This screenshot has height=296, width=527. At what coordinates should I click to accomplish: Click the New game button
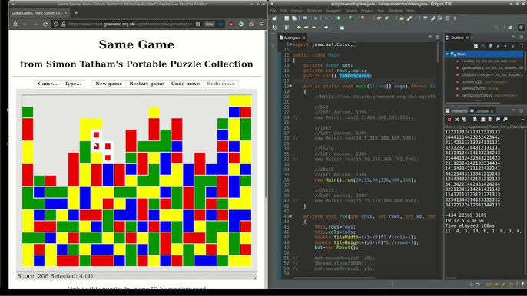pyautogui.click(x=109, y=84)
